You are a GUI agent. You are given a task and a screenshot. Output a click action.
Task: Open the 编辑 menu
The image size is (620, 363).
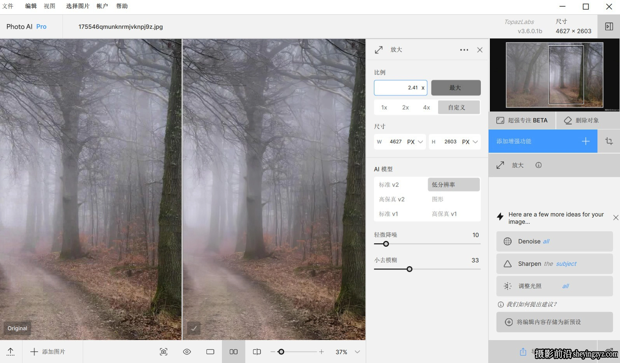31,6
